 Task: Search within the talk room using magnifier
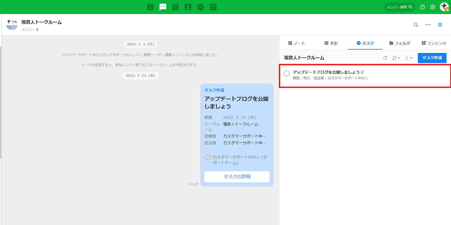(416, 25)
